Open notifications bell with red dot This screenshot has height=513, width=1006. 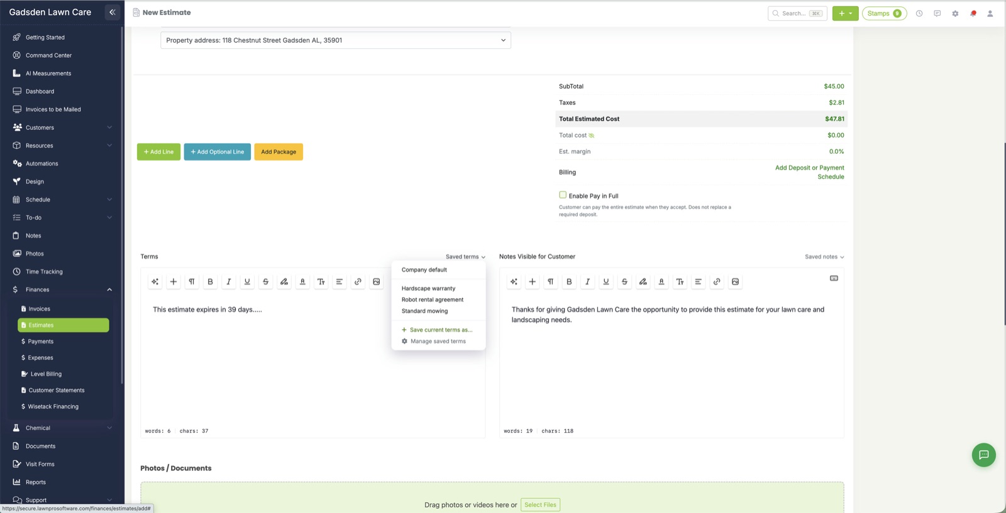coord(973,13)
